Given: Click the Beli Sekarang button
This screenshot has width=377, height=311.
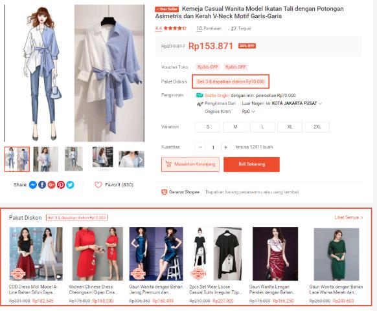Looking at the screenshot, I should pyautogui.click(x=251, y=164).
